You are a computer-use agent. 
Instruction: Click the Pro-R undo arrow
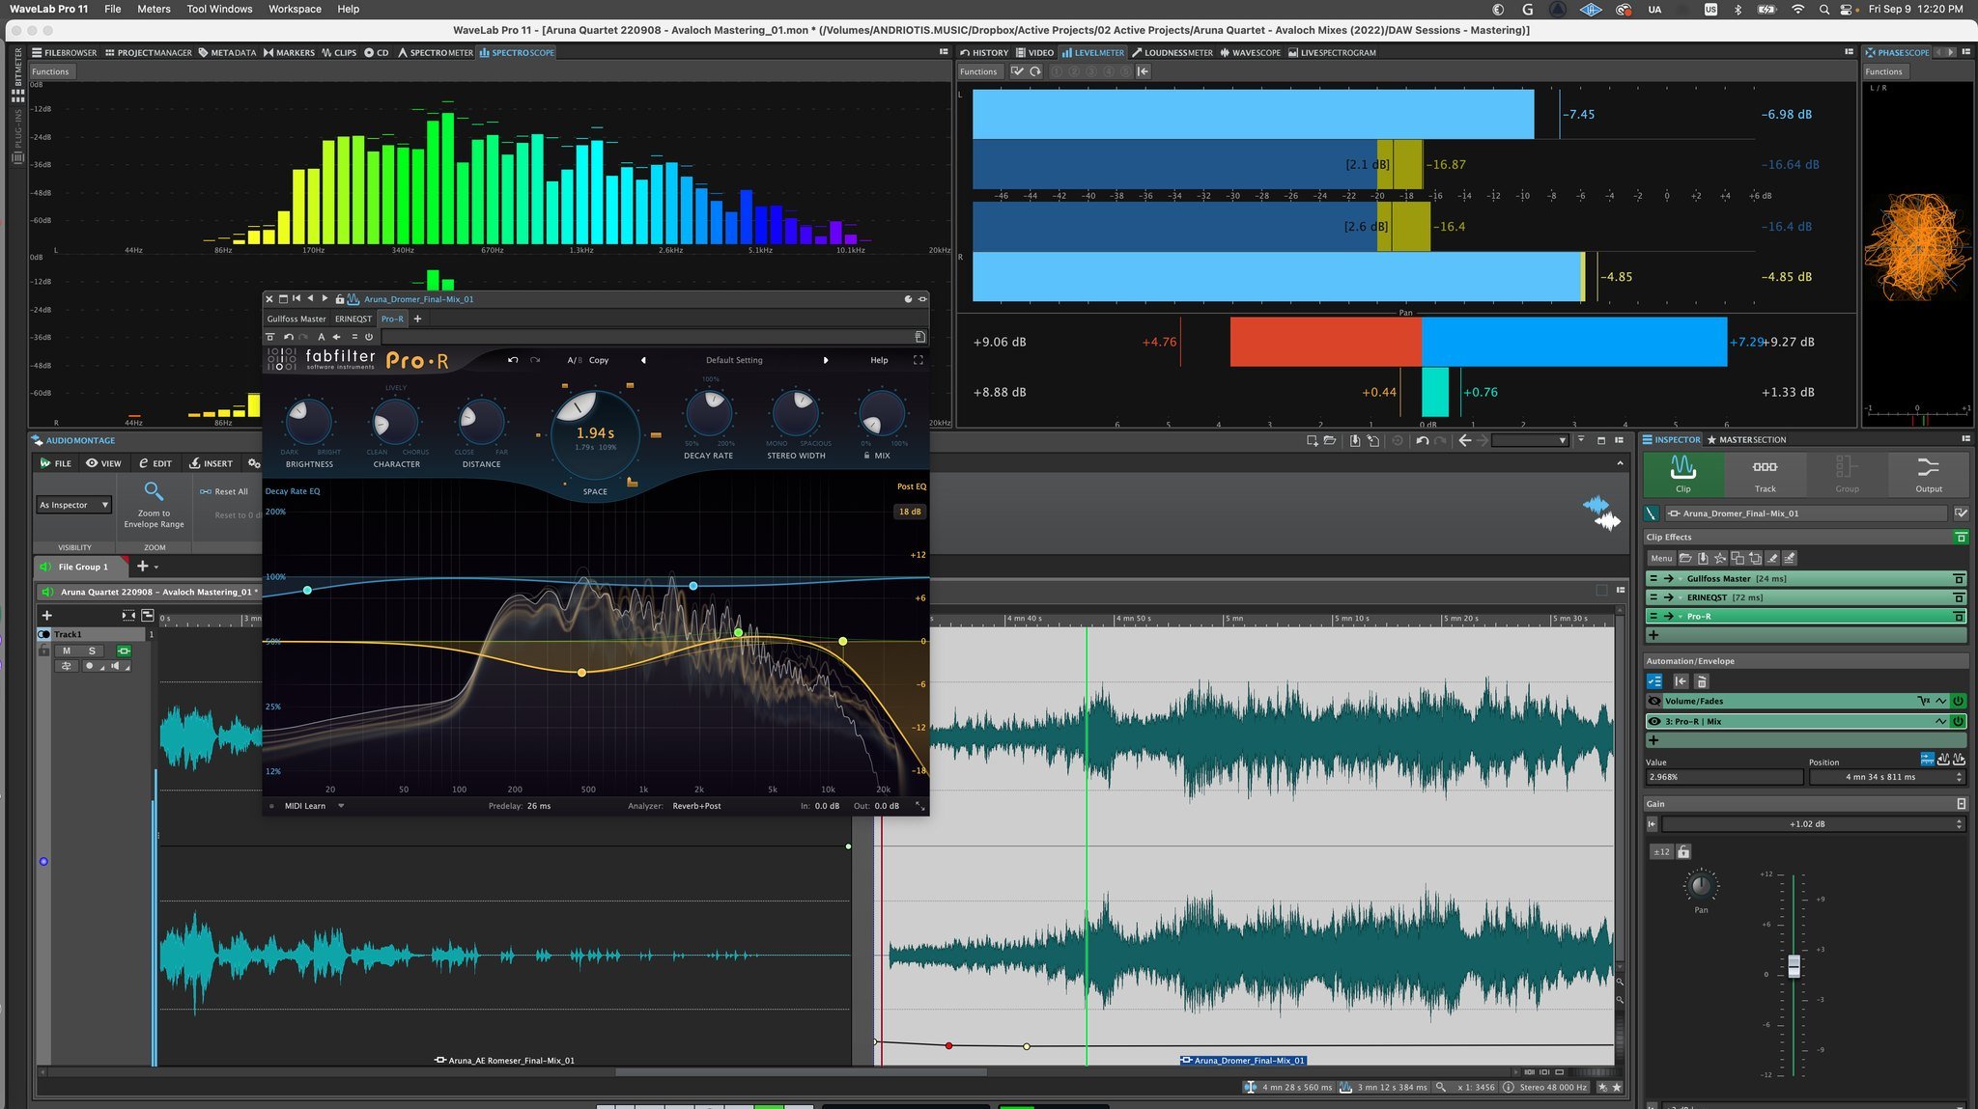(x=513, y=360)
